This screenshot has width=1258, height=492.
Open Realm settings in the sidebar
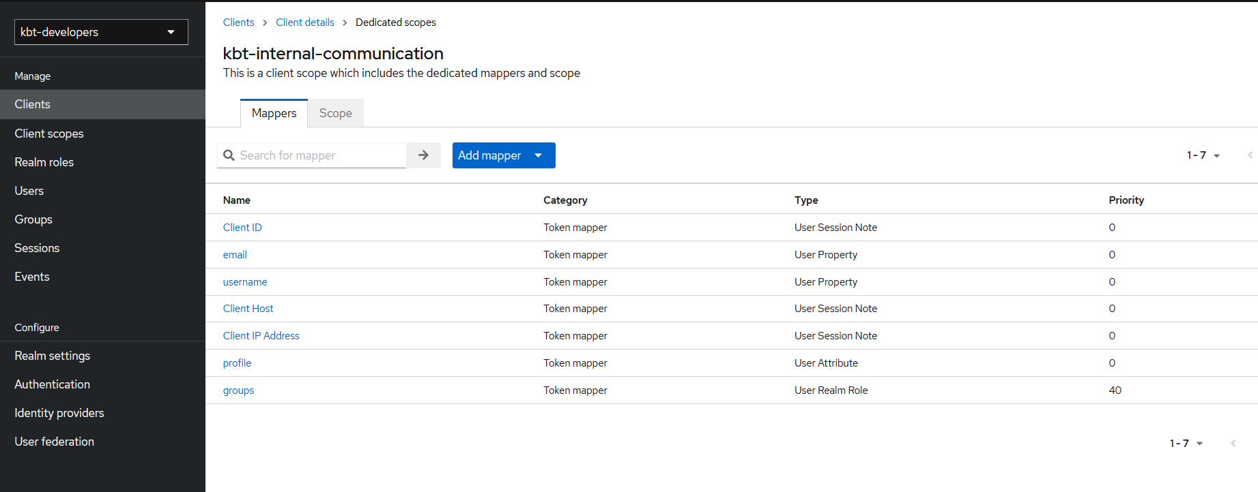pos(102,356)
